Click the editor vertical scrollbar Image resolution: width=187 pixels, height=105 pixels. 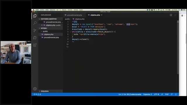click(x=178, y=48)
